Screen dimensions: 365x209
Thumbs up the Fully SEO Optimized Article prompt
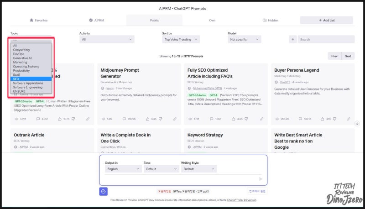(234, 119)
